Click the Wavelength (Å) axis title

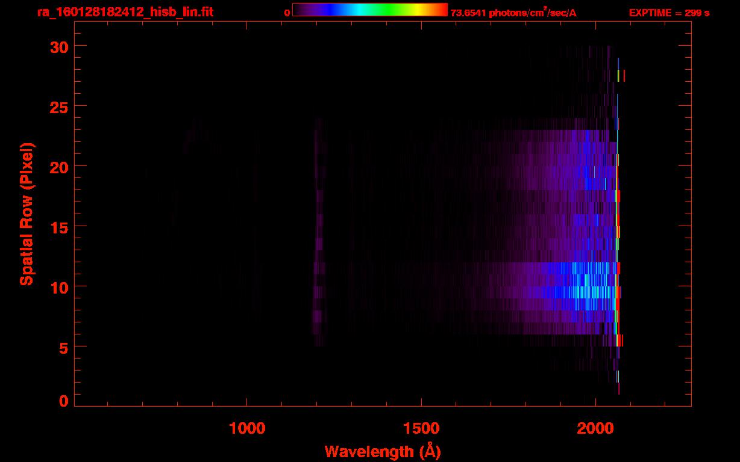pyautogui.click(x=383, y=451)
